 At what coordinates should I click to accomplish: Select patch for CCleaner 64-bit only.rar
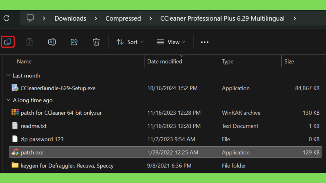tap(61, 113)
